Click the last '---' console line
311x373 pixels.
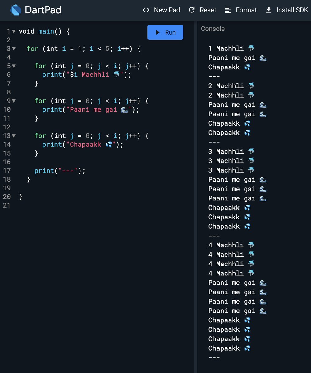(x=214, y=358)
